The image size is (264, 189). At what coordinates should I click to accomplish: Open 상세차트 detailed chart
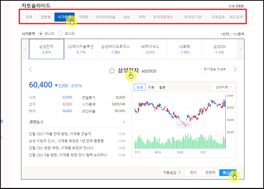(x=224, y=87)
